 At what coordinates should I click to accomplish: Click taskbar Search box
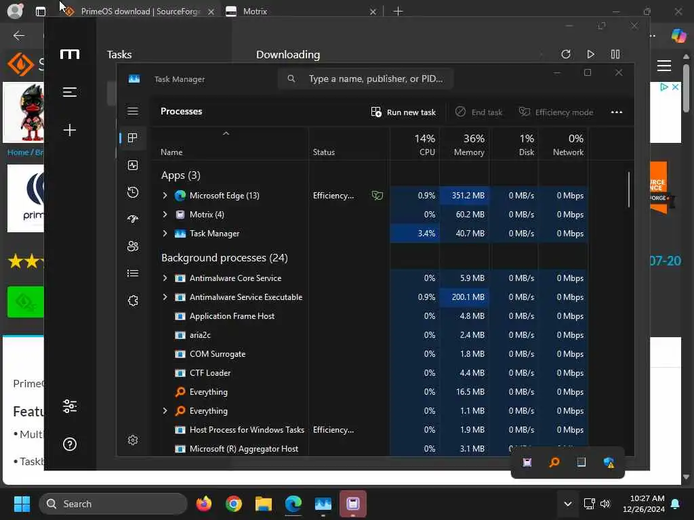[x=113, y=504]
